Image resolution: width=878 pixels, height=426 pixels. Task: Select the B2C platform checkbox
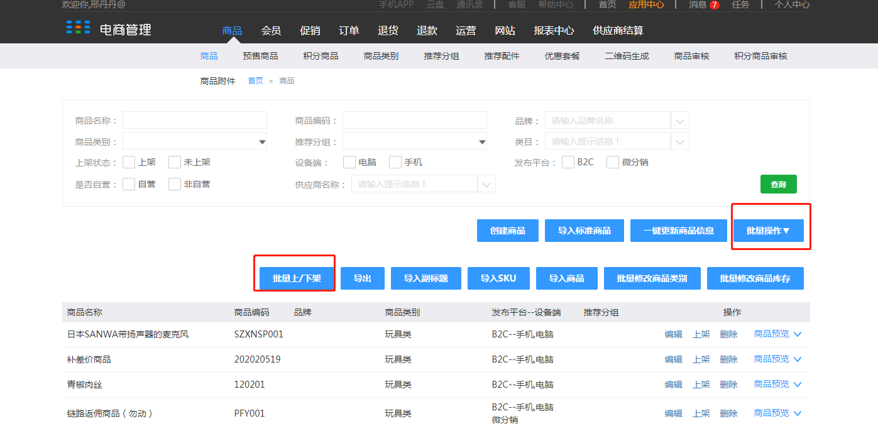tap(568, 162)
